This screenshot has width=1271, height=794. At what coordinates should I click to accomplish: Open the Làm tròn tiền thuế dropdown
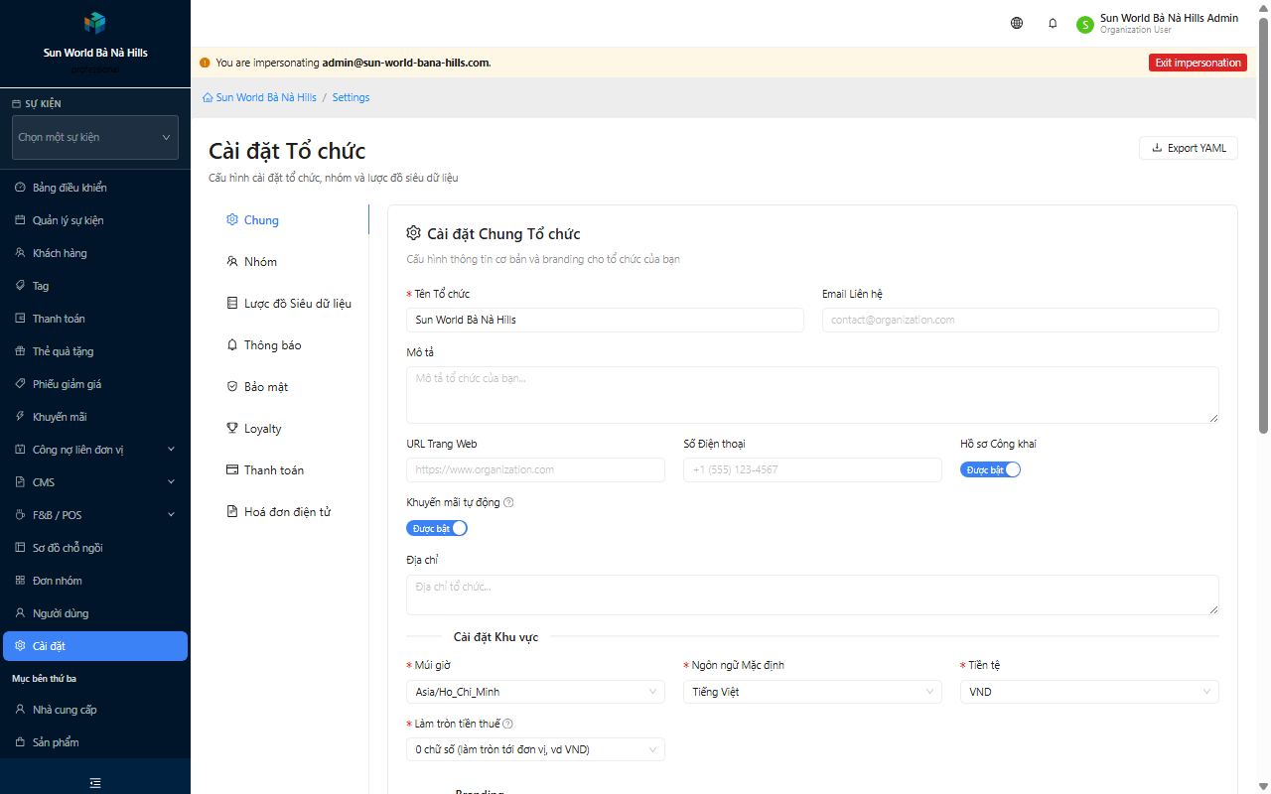pyautogui.click(x=535, y=749)
